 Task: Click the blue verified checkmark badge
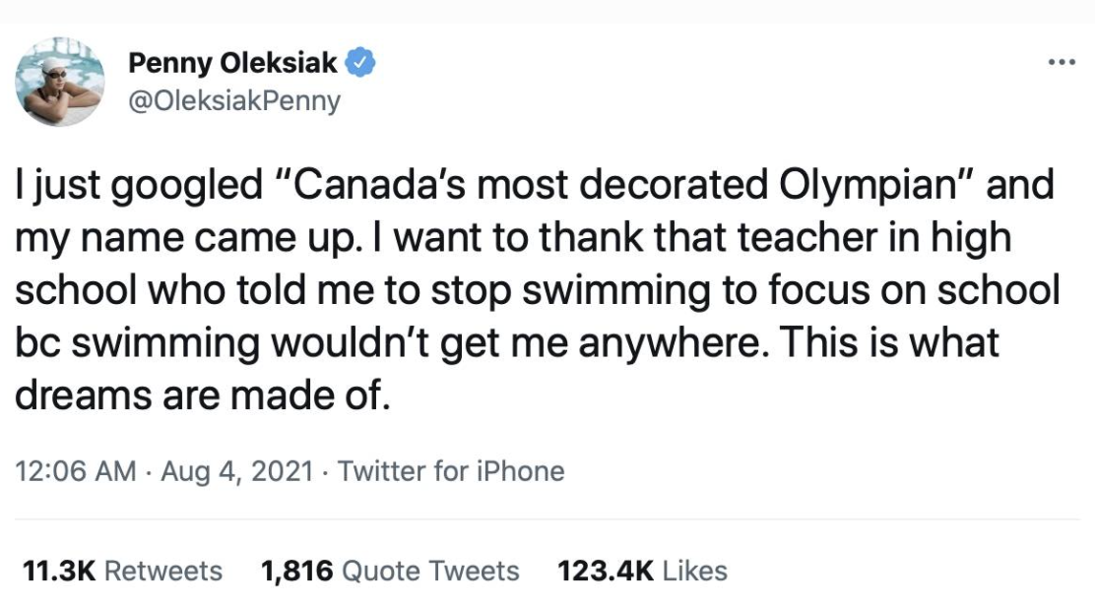[x=360, y=65]
